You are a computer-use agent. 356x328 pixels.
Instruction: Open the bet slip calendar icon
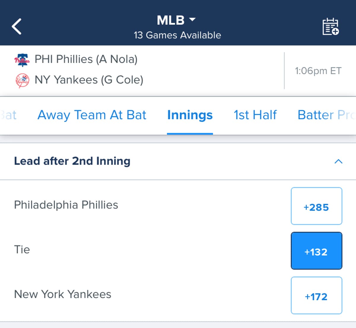(330, 27)
